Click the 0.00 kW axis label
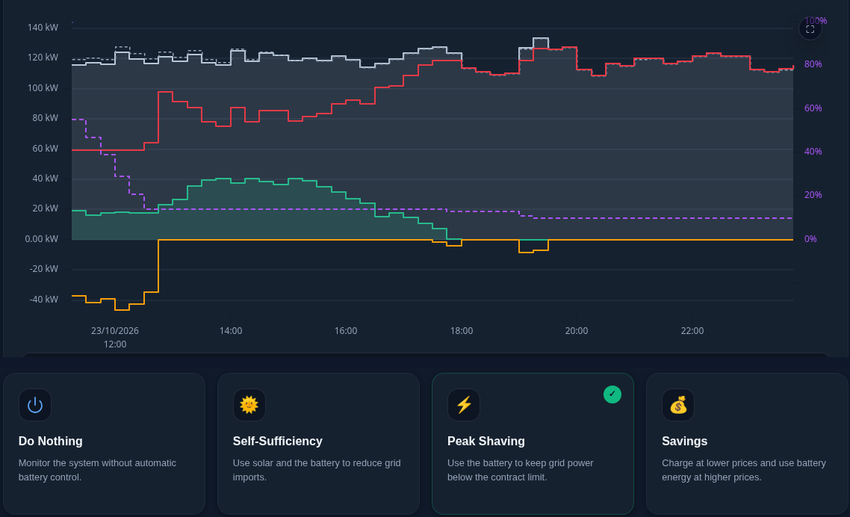This screenshot has height=517, width=850. [41, 238]
